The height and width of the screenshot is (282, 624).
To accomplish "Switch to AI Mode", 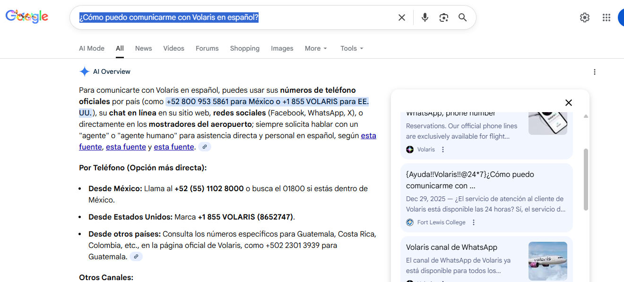I will tap(91, 48).
